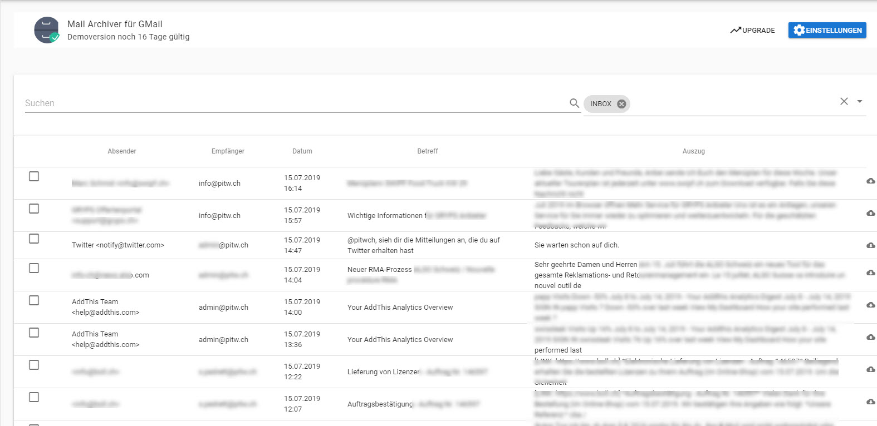Viewport: 877px width, 426px height.
Task: Select checkbox for Twitter email
Action: [x=34, y=239]
